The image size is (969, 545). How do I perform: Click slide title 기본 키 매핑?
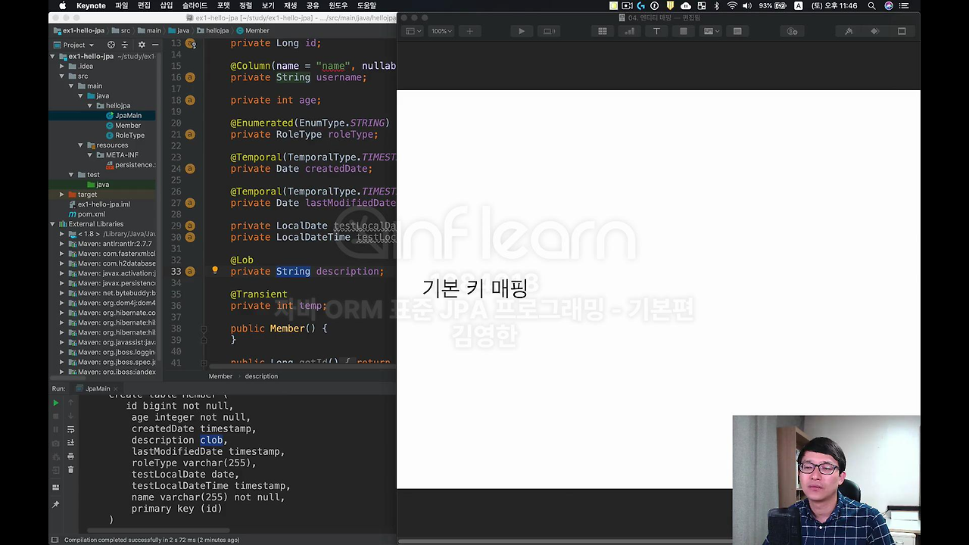[x=475, y=288]
